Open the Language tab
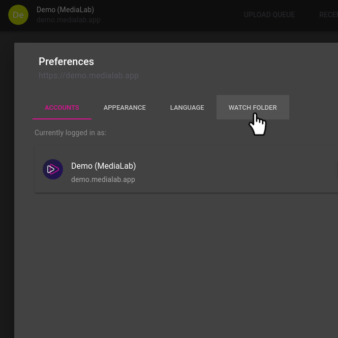The height and width of the screenshot is (338, 338). point(187,107)
